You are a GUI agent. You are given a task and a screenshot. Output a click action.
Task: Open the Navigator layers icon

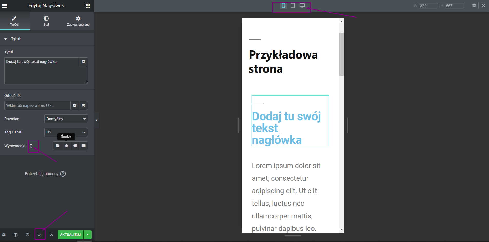[x=16, y=235]
